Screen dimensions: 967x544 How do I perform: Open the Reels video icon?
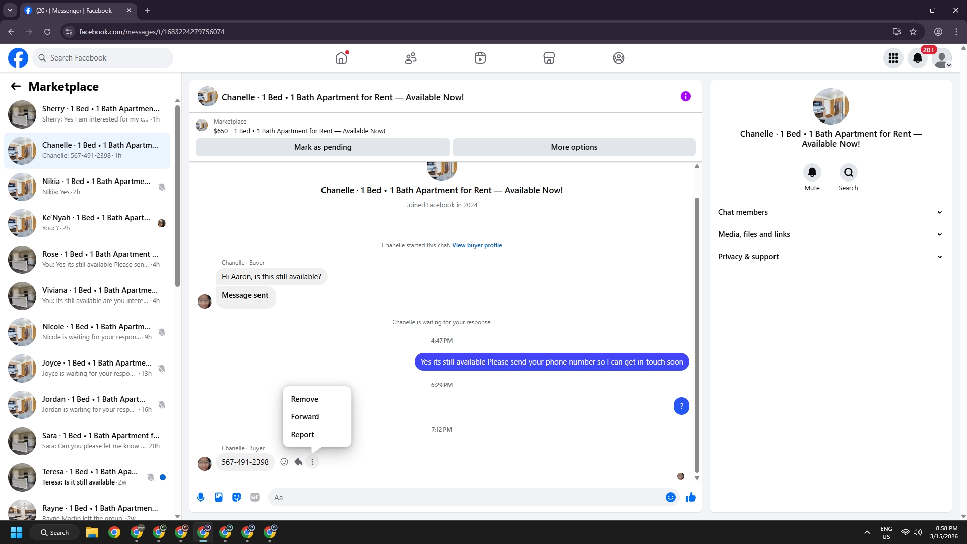(x=480, y=58)
